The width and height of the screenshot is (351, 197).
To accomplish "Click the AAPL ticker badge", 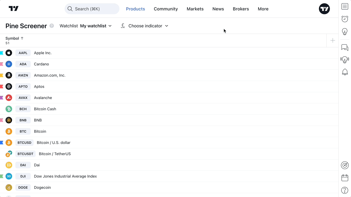I will 23,53.
